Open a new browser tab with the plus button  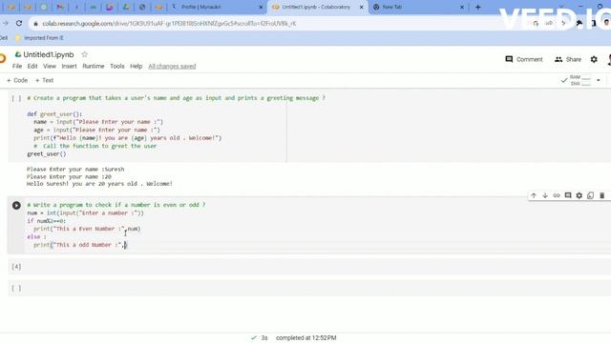click(477, 7)
